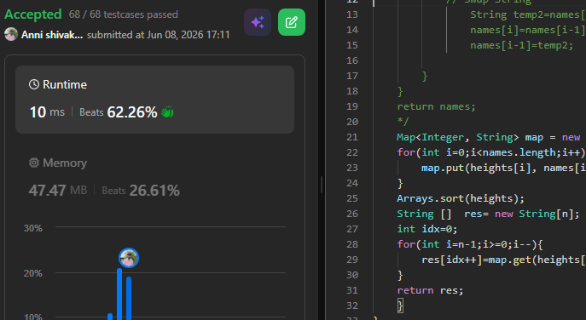586x320 pixels.
Task: Click the purple AI sparkle analyze button
Action: click(x=258, y=22)
